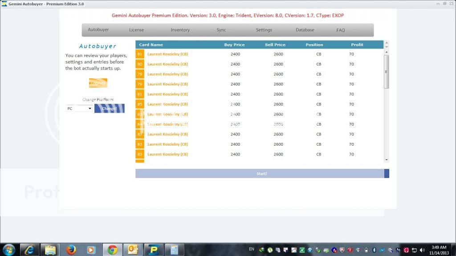Open the Windows Start menu
The height and width of the screenshot is (256, 456).
click(x=9, y=249)
